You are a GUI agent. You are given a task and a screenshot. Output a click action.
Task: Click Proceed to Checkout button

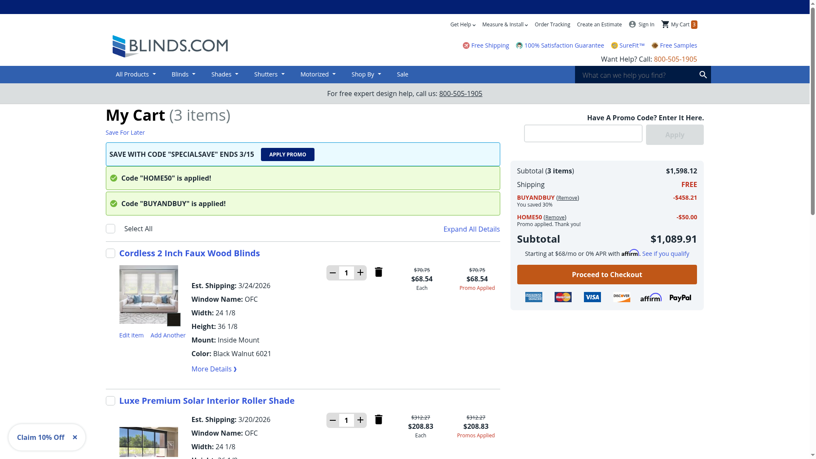[606, 275]
